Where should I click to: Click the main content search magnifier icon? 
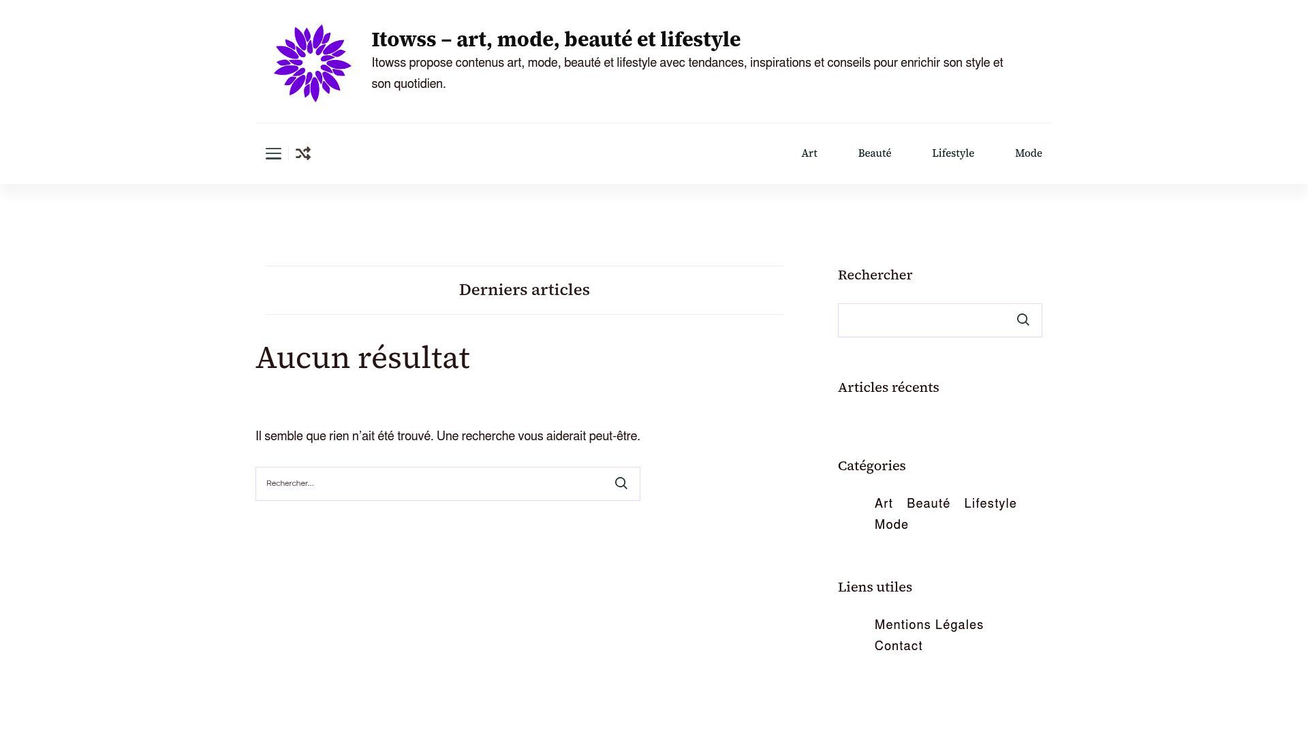pyautogui.click(x=621, y=483)
